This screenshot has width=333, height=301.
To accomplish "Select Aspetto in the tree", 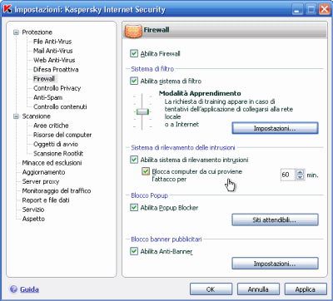I will tap(33, 219).
